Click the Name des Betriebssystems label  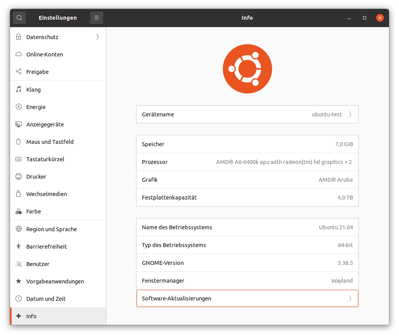click(x=177, y=227)
